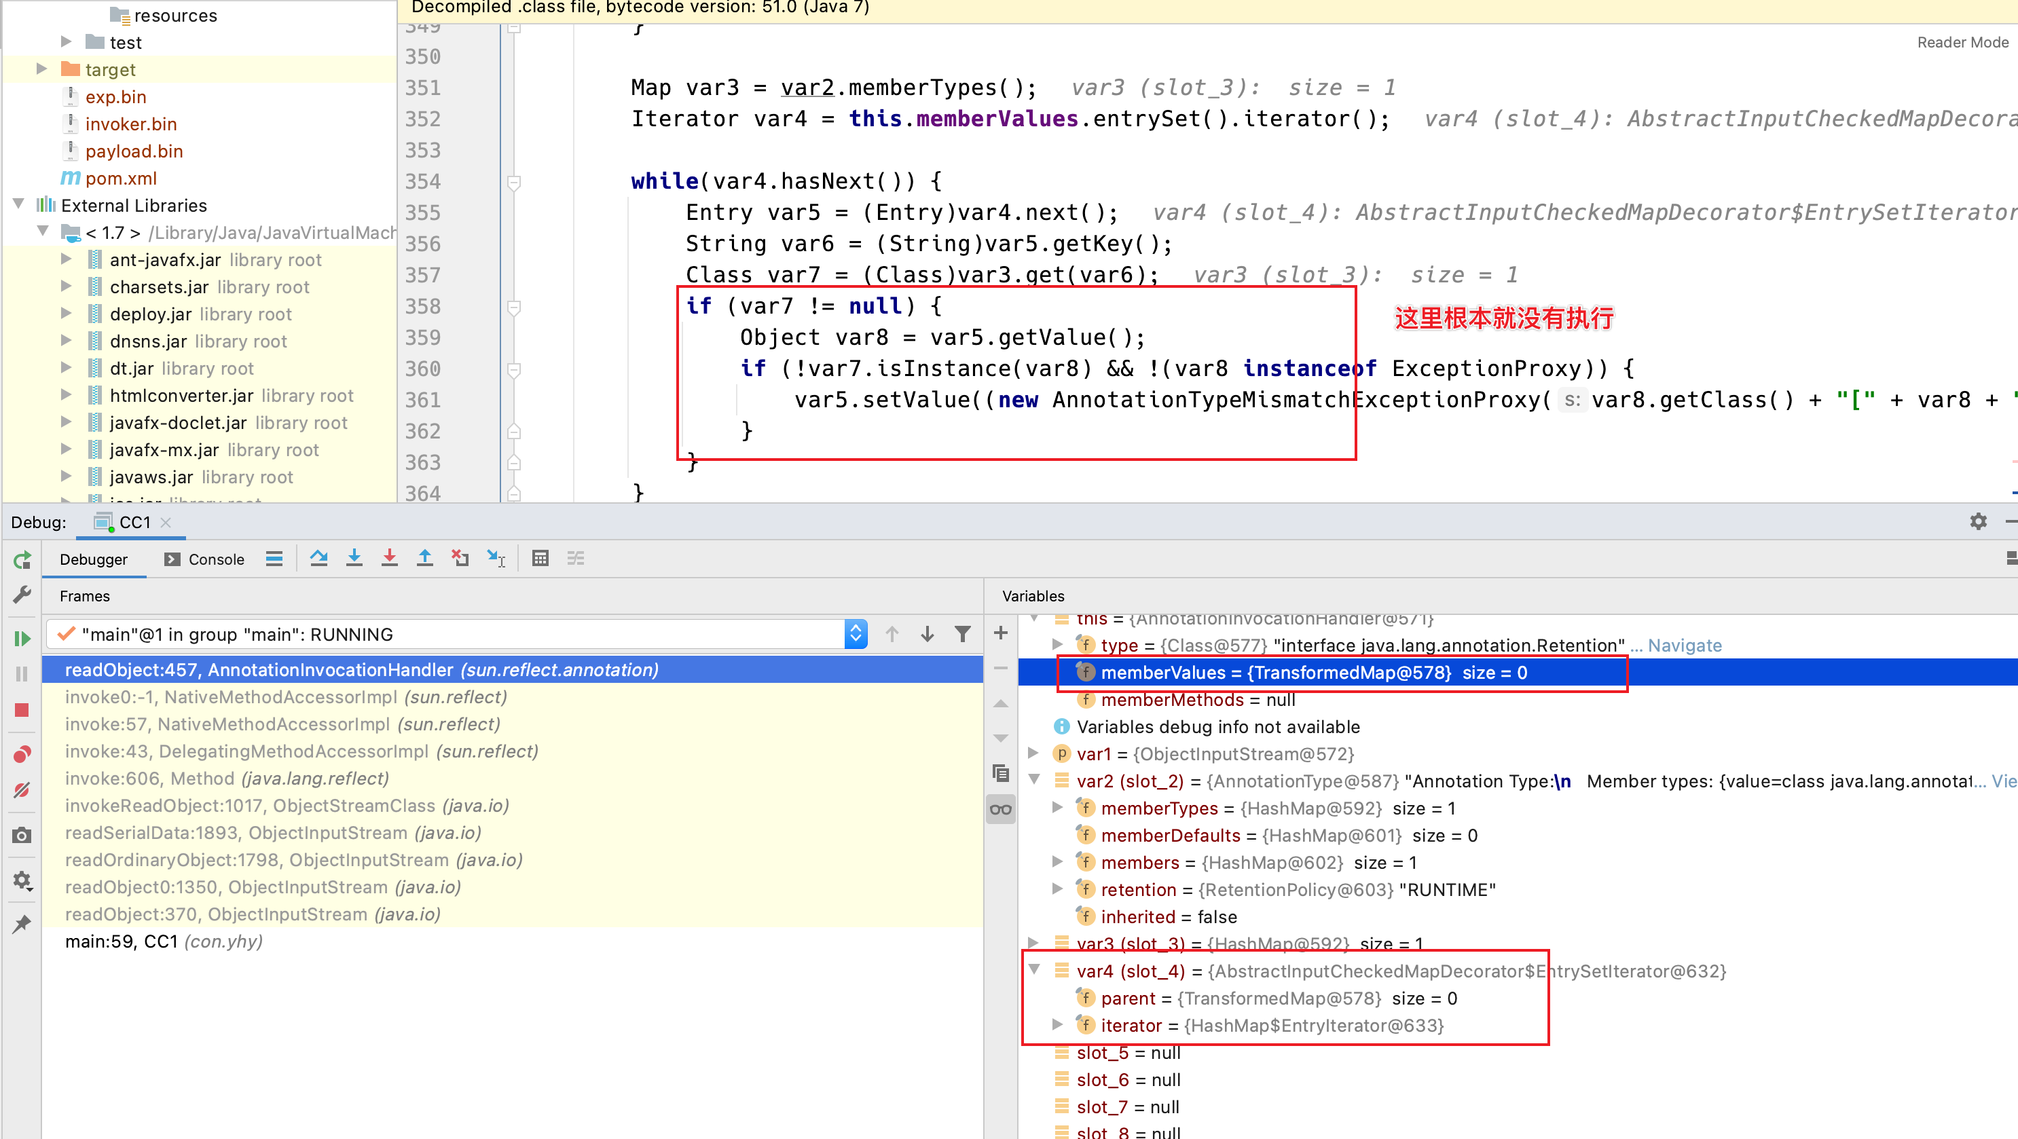Toggle Mute Breakpoints in debug sidebar
Viewport: 2018px width, 1139px height.
pos(22,790)
